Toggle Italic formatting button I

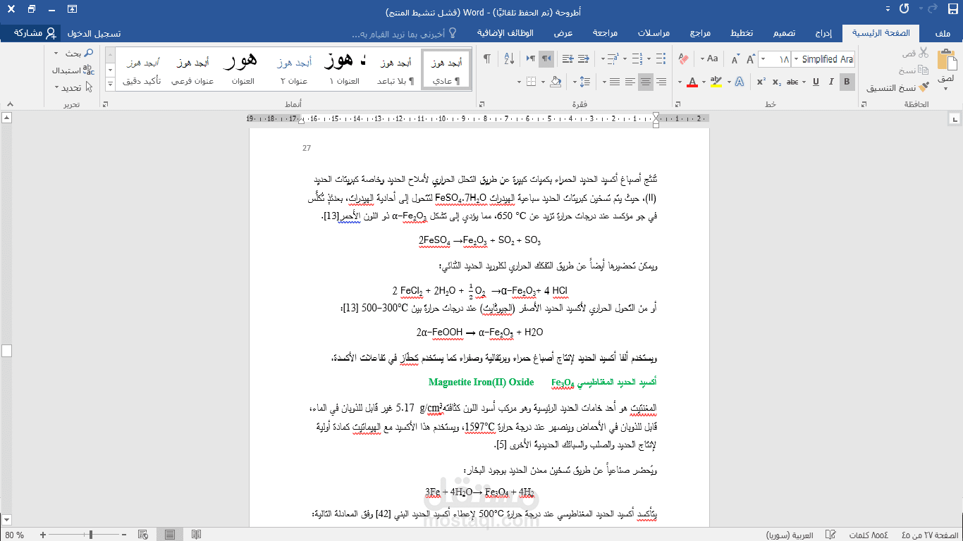831,82
